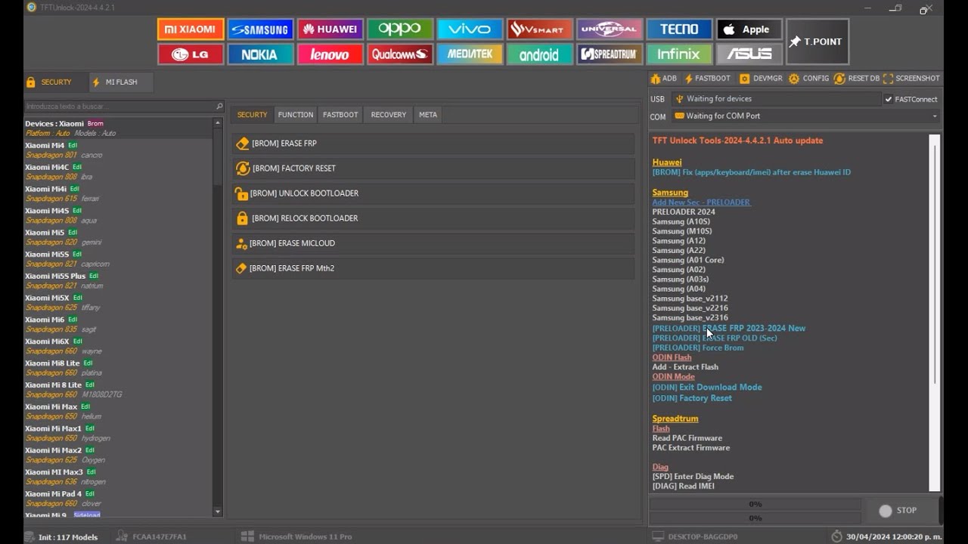Focus the device search text box
Image resolution: width=968 pixels, height=544 pixels.
119,107
